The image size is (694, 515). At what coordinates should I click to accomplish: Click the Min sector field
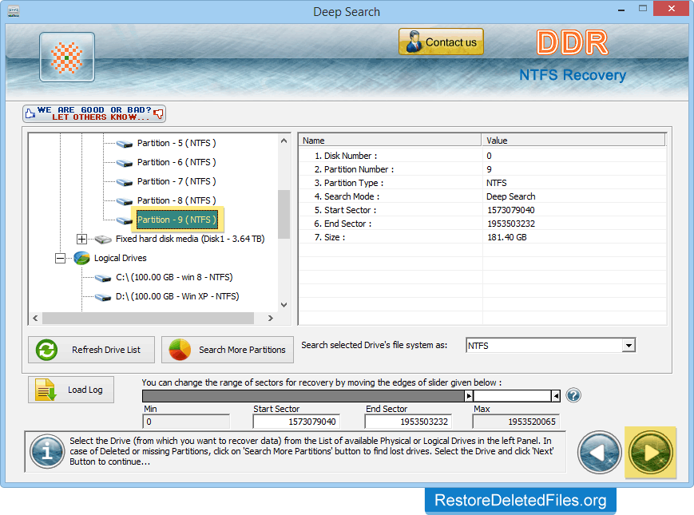click(x=186, y=422)
